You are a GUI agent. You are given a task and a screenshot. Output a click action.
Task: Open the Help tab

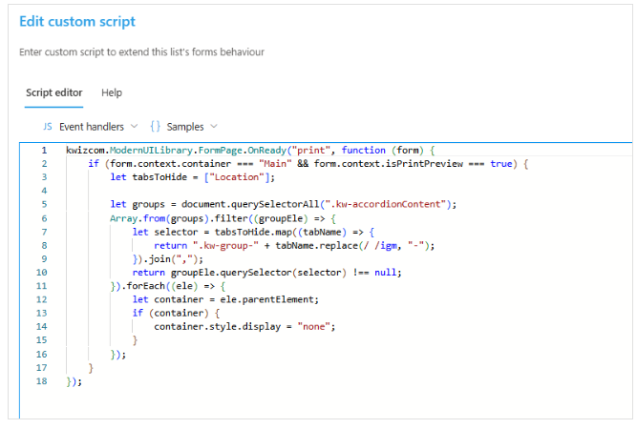(x=112, y=92)
